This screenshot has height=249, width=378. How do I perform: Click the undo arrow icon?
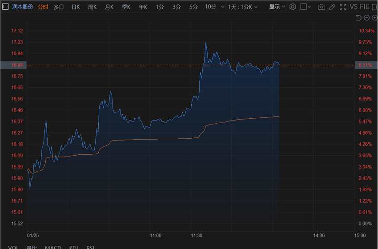(x=358, y=18)
